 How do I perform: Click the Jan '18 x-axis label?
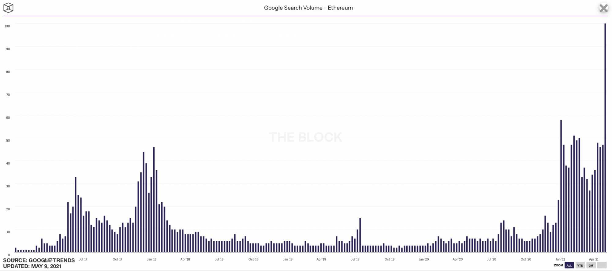tap(151, 259)
